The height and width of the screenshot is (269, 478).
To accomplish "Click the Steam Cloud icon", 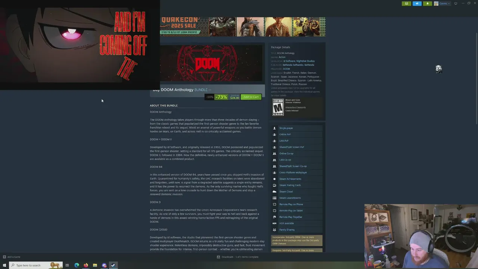I will [274, 192].
